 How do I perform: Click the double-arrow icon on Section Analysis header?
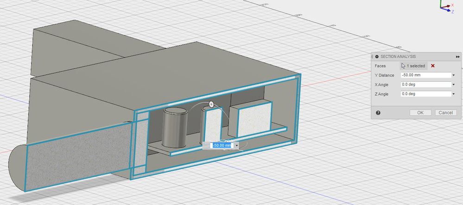click(458, 56)
